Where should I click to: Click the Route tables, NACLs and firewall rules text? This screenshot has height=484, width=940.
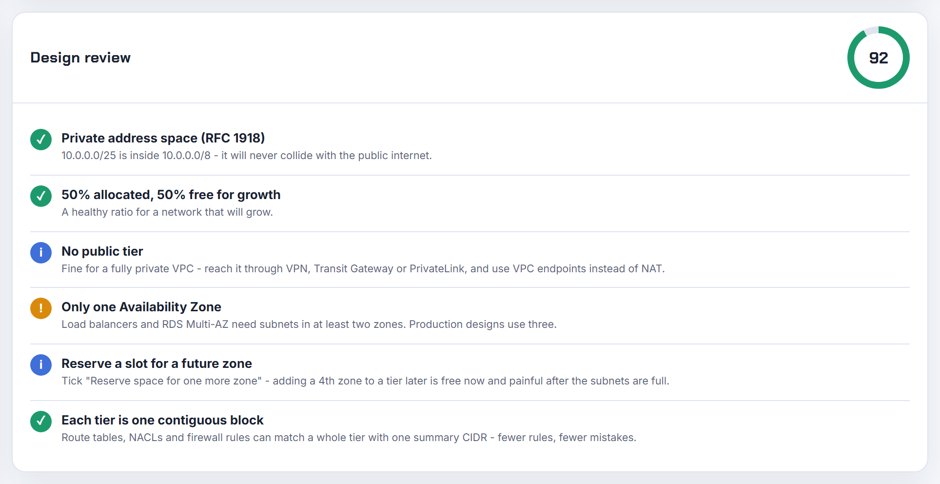[x=349, y=438]
